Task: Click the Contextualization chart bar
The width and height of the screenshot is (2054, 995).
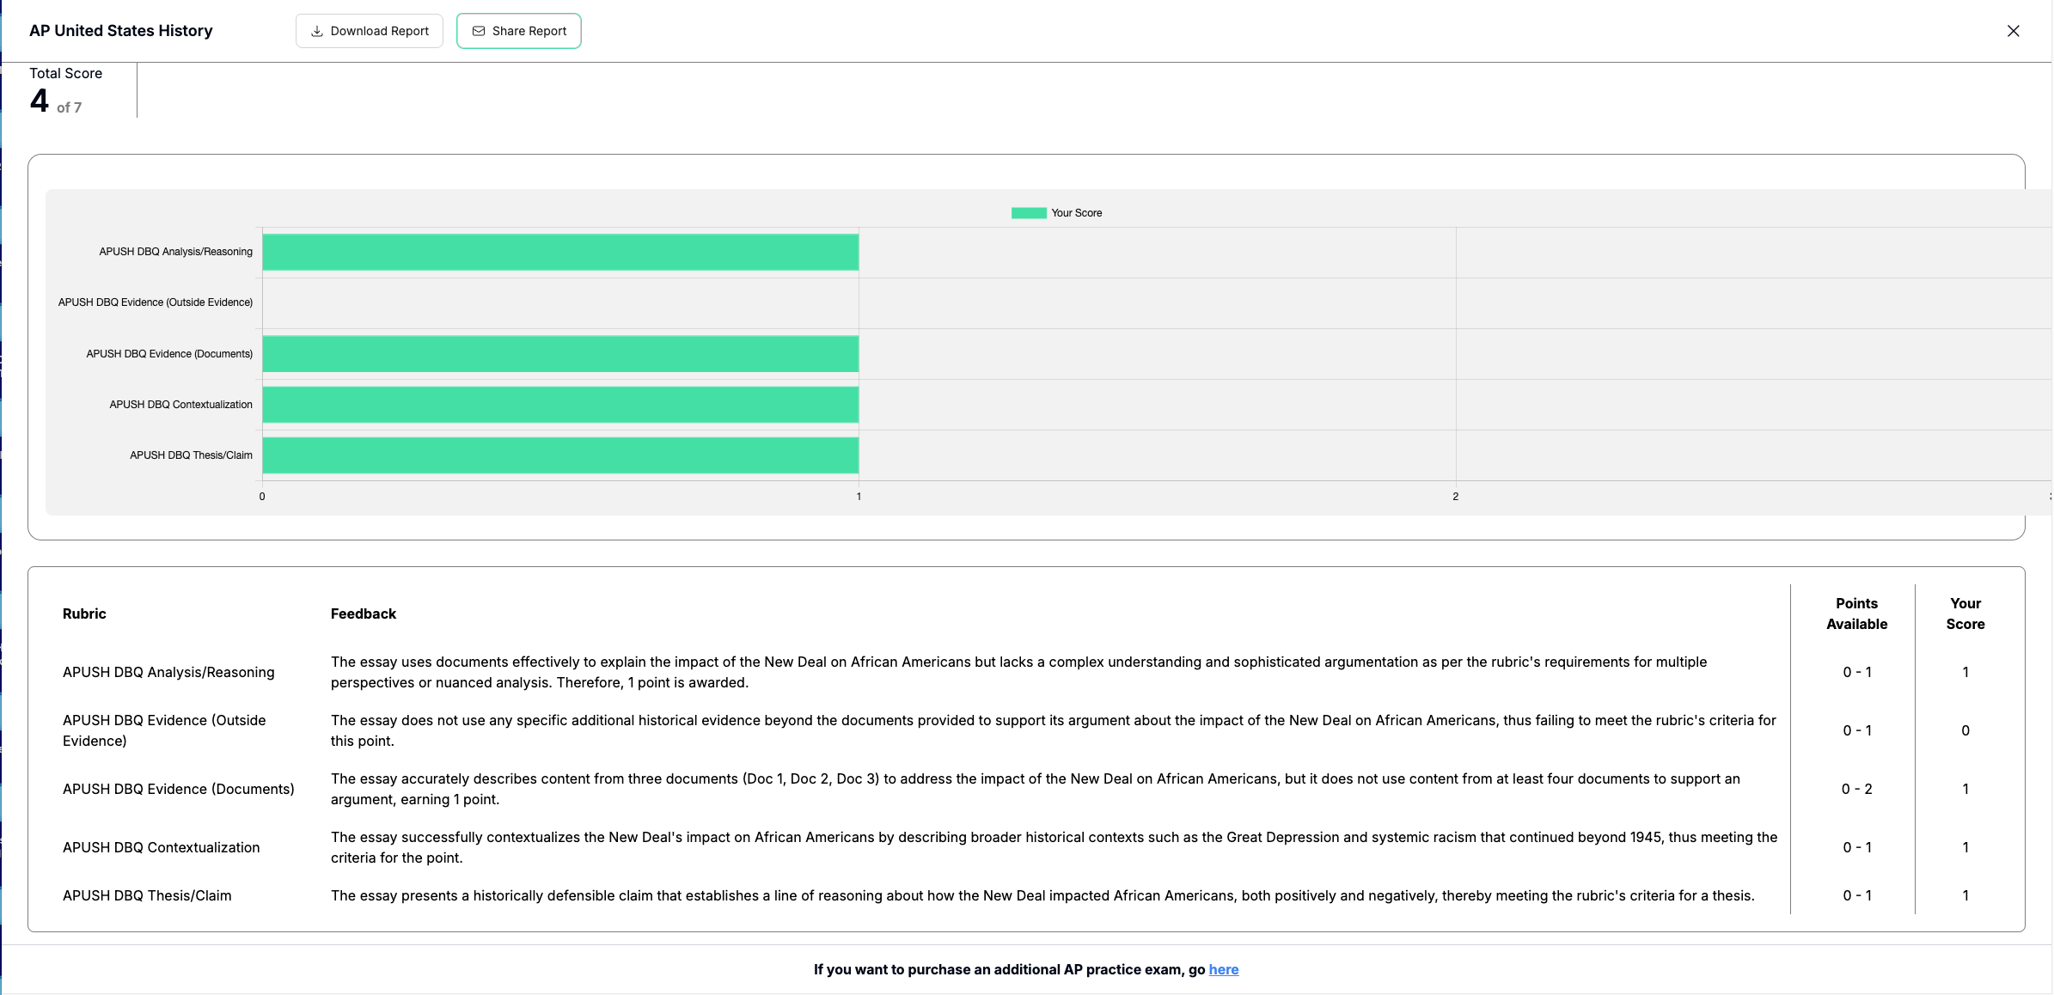Action: click(x=560, y=405)
